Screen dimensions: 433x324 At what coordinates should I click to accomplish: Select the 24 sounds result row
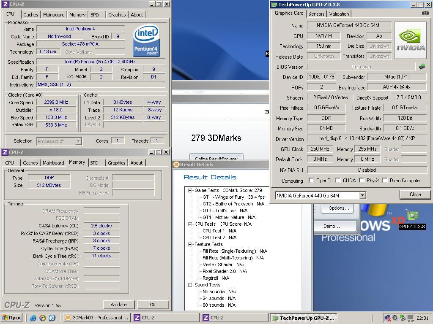coord(219,298)
